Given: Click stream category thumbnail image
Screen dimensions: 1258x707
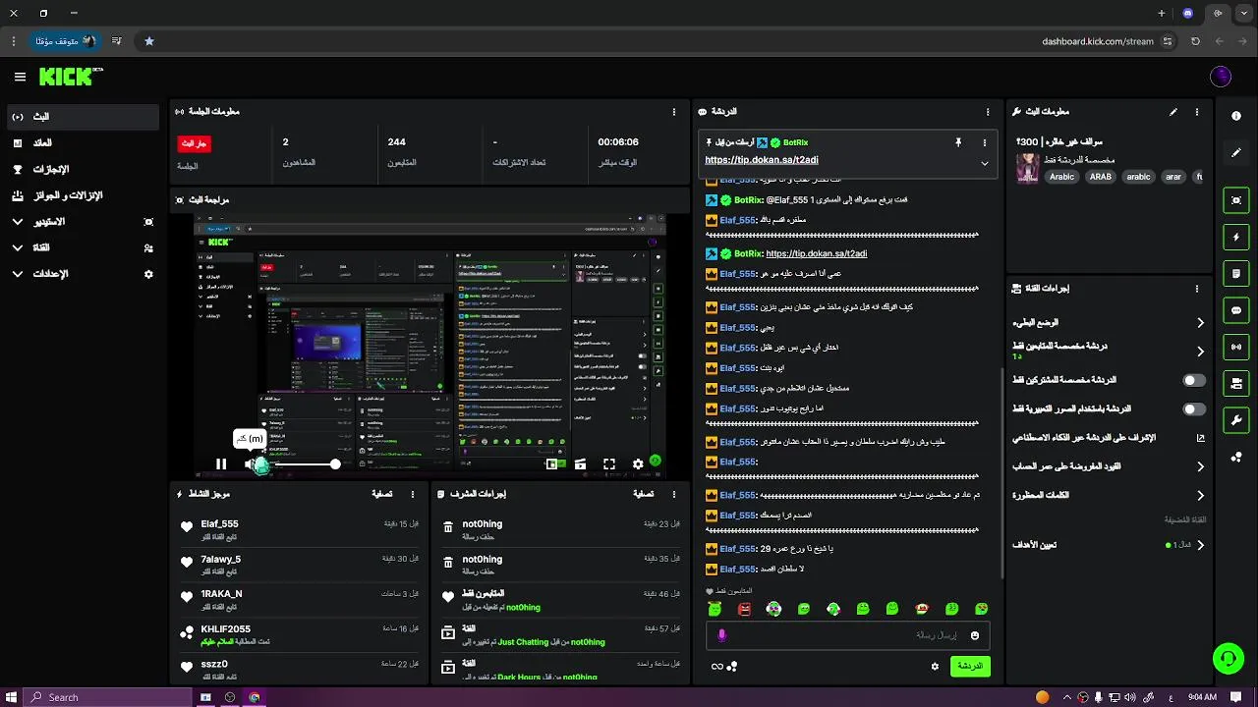Looking at the screenshot, I should pyautogui.click(x=1028, y=168).
